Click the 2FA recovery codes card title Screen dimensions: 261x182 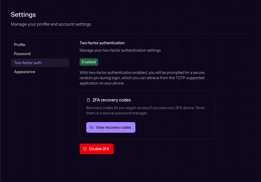[x=112, y=100]
